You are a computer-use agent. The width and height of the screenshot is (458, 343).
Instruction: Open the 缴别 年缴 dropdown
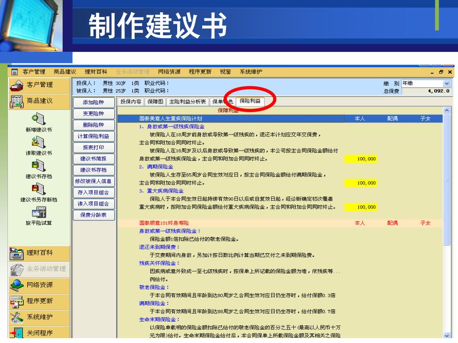[x=446, y=84]
